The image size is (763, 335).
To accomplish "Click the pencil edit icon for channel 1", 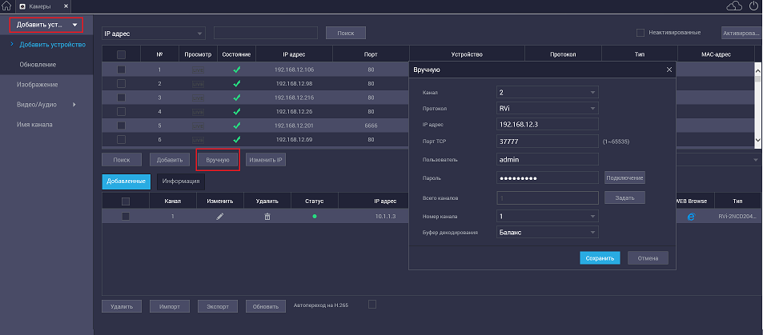I will [220, 217].
